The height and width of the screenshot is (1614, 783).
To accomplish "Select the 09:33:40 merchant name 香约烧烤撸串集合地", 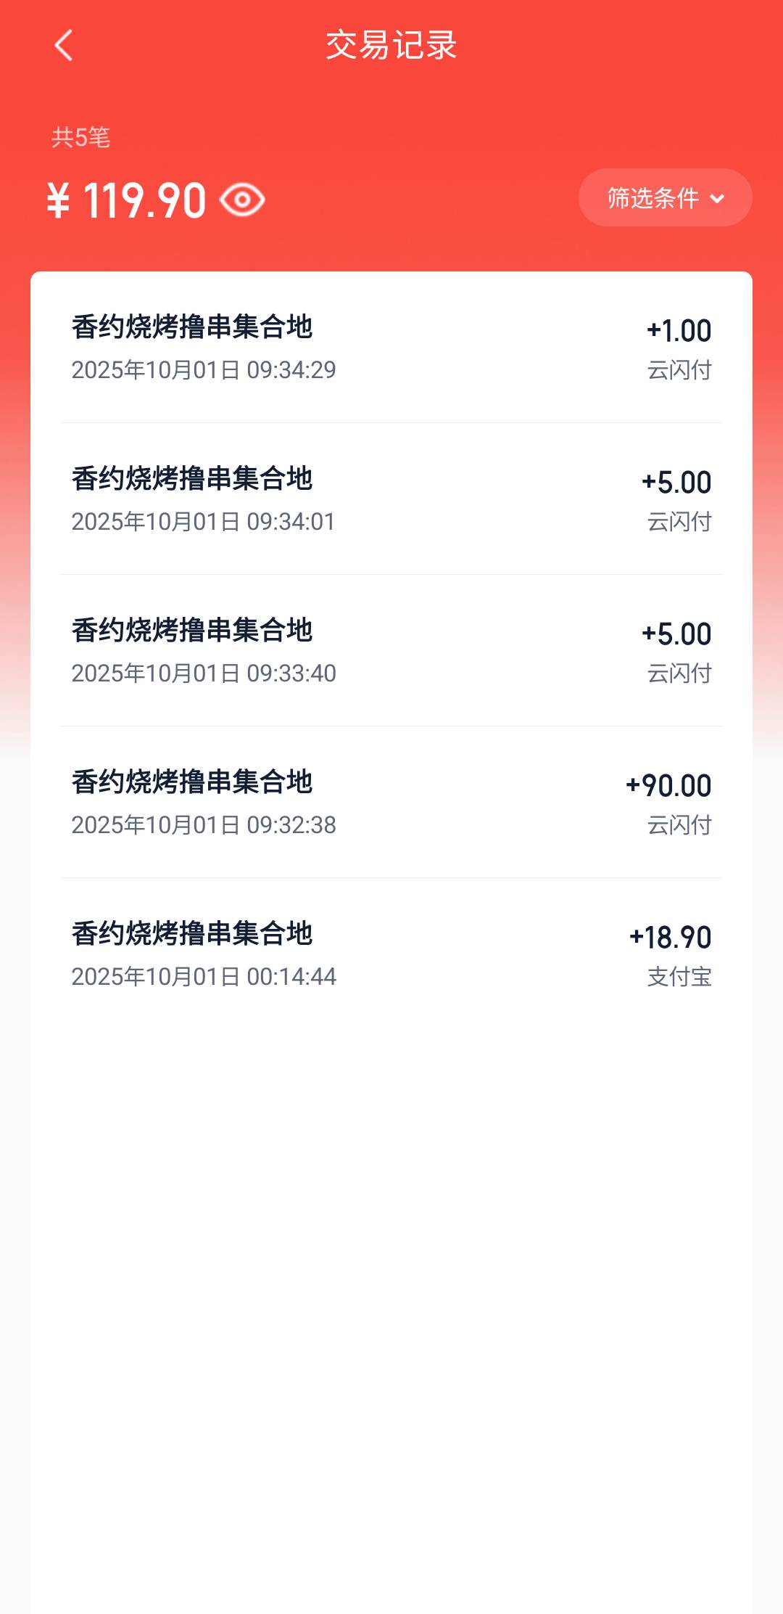I will click(x=192, y=631).
